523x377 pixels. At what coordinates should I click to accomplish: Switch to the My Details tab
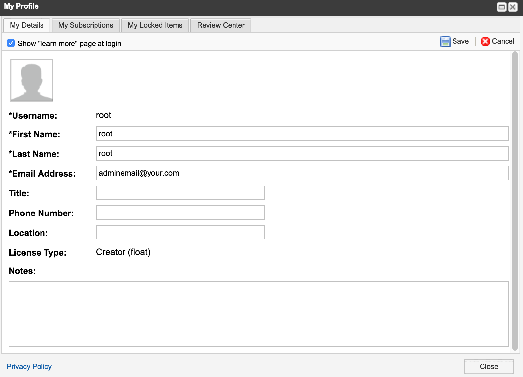point(27,25)
